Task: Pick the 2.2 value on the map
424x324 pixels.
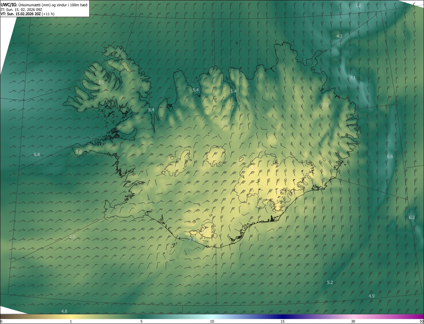Action: [x=225, y=123]
